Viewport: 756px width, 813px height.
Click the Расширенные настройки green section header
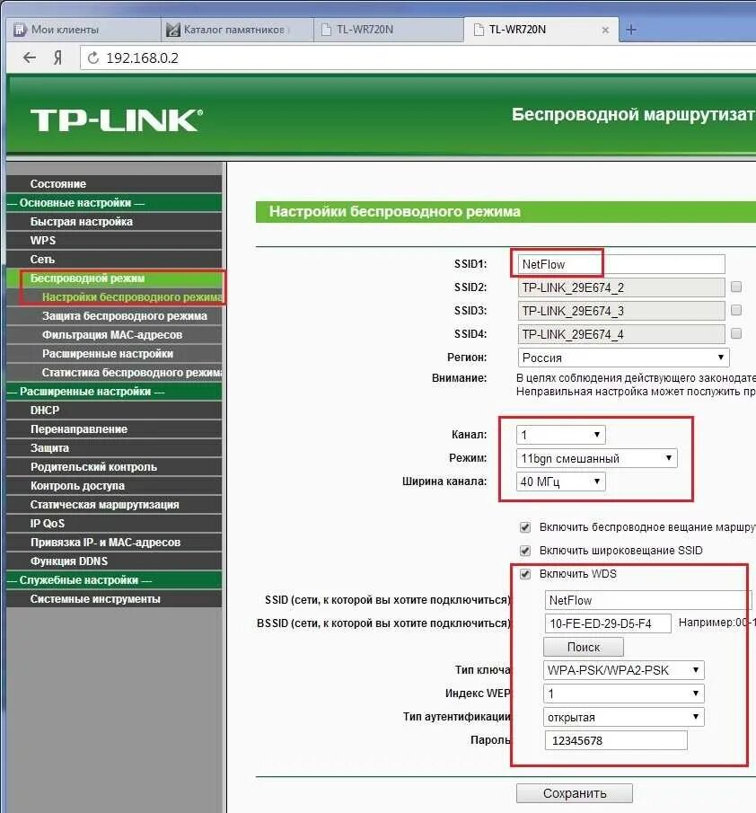coord(114,392)
